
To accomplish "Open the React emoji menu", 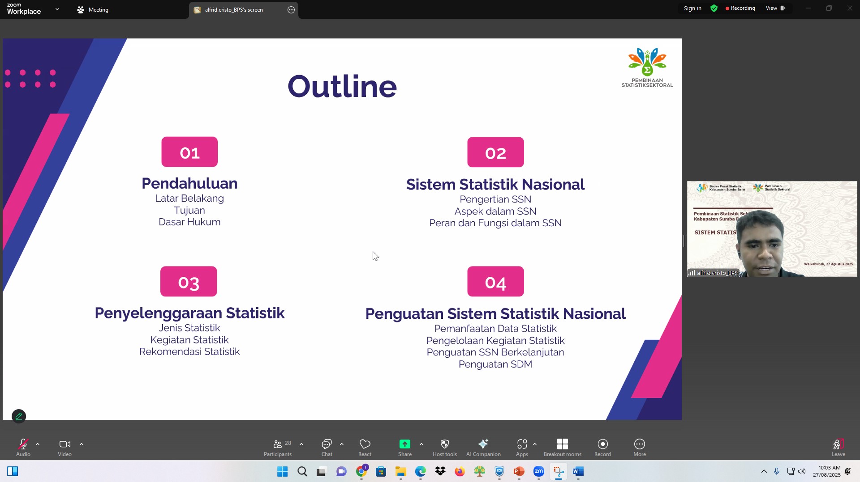I will (x=365, y=448).
